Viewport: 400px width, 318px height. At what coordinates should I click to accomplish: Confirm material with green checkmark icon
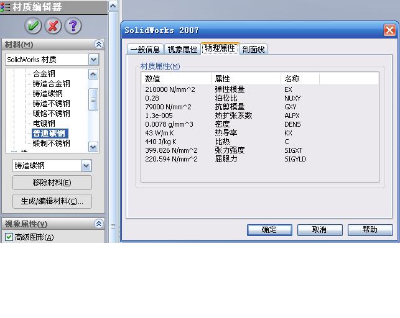click(33, 25)
